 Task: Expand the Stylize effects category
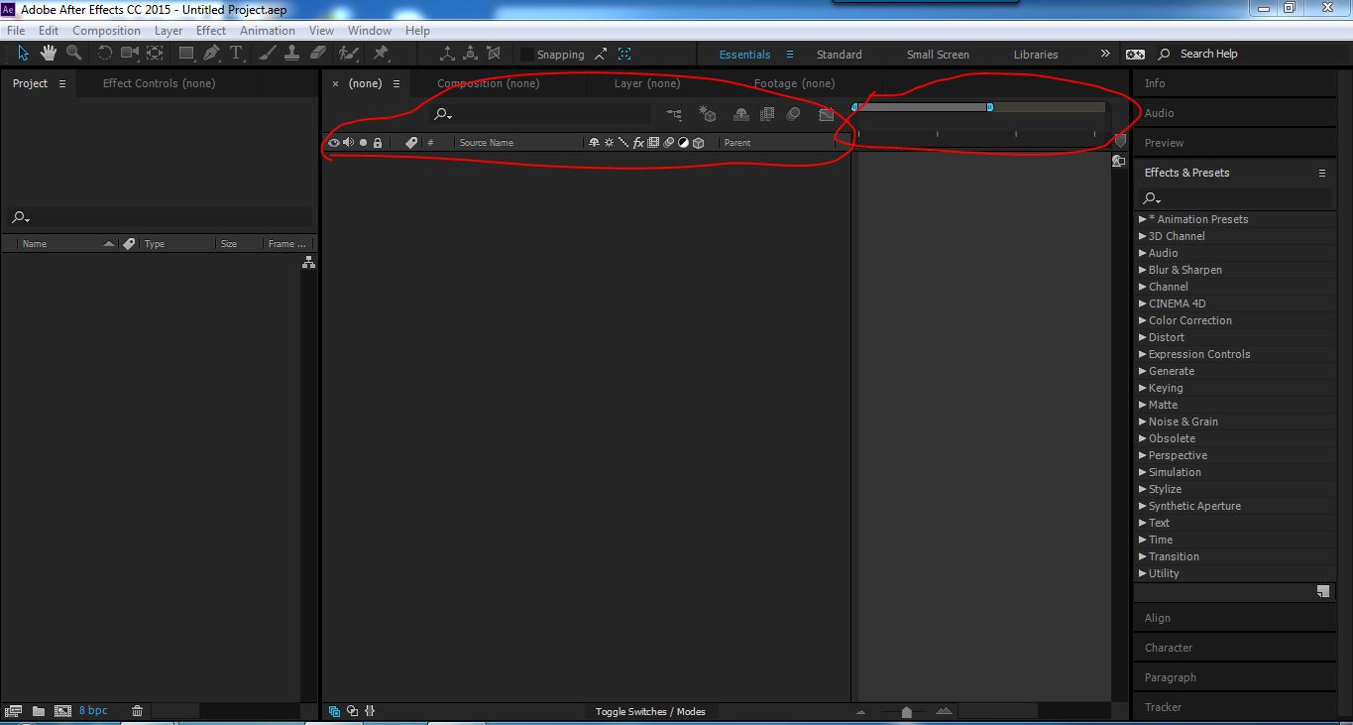pos(1143,489)
